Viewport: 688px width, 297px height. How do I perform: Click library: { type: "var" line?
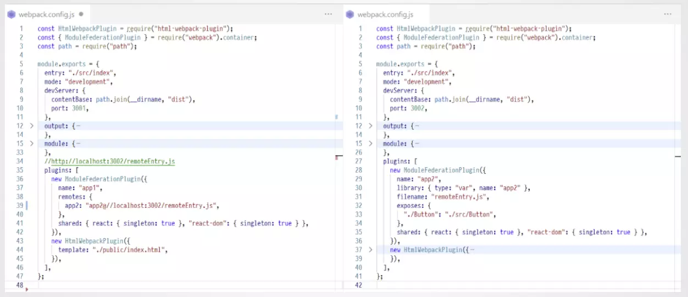click(x=463, y=188)
